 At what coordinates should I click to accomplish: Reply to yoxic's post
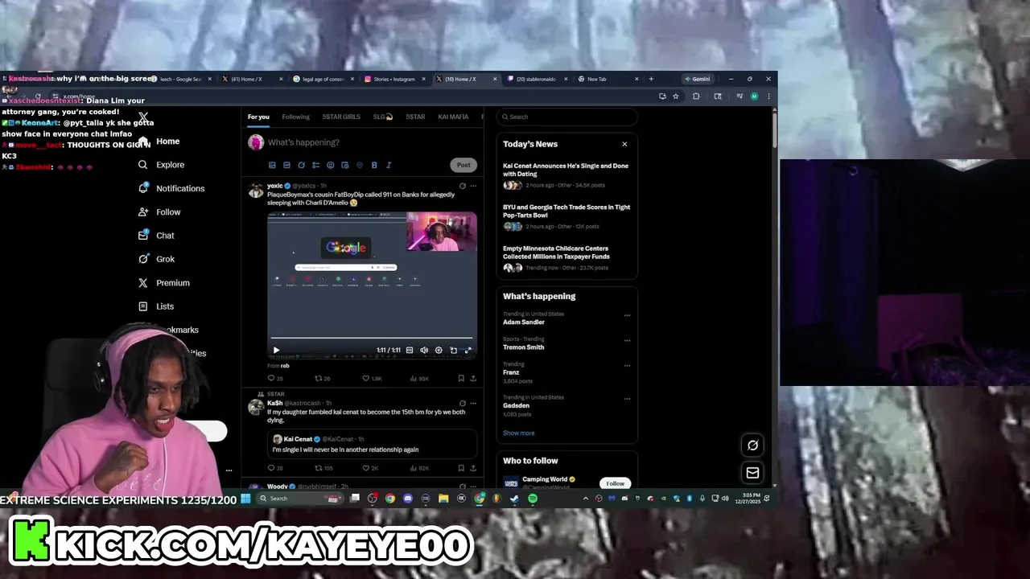point(271,378)
